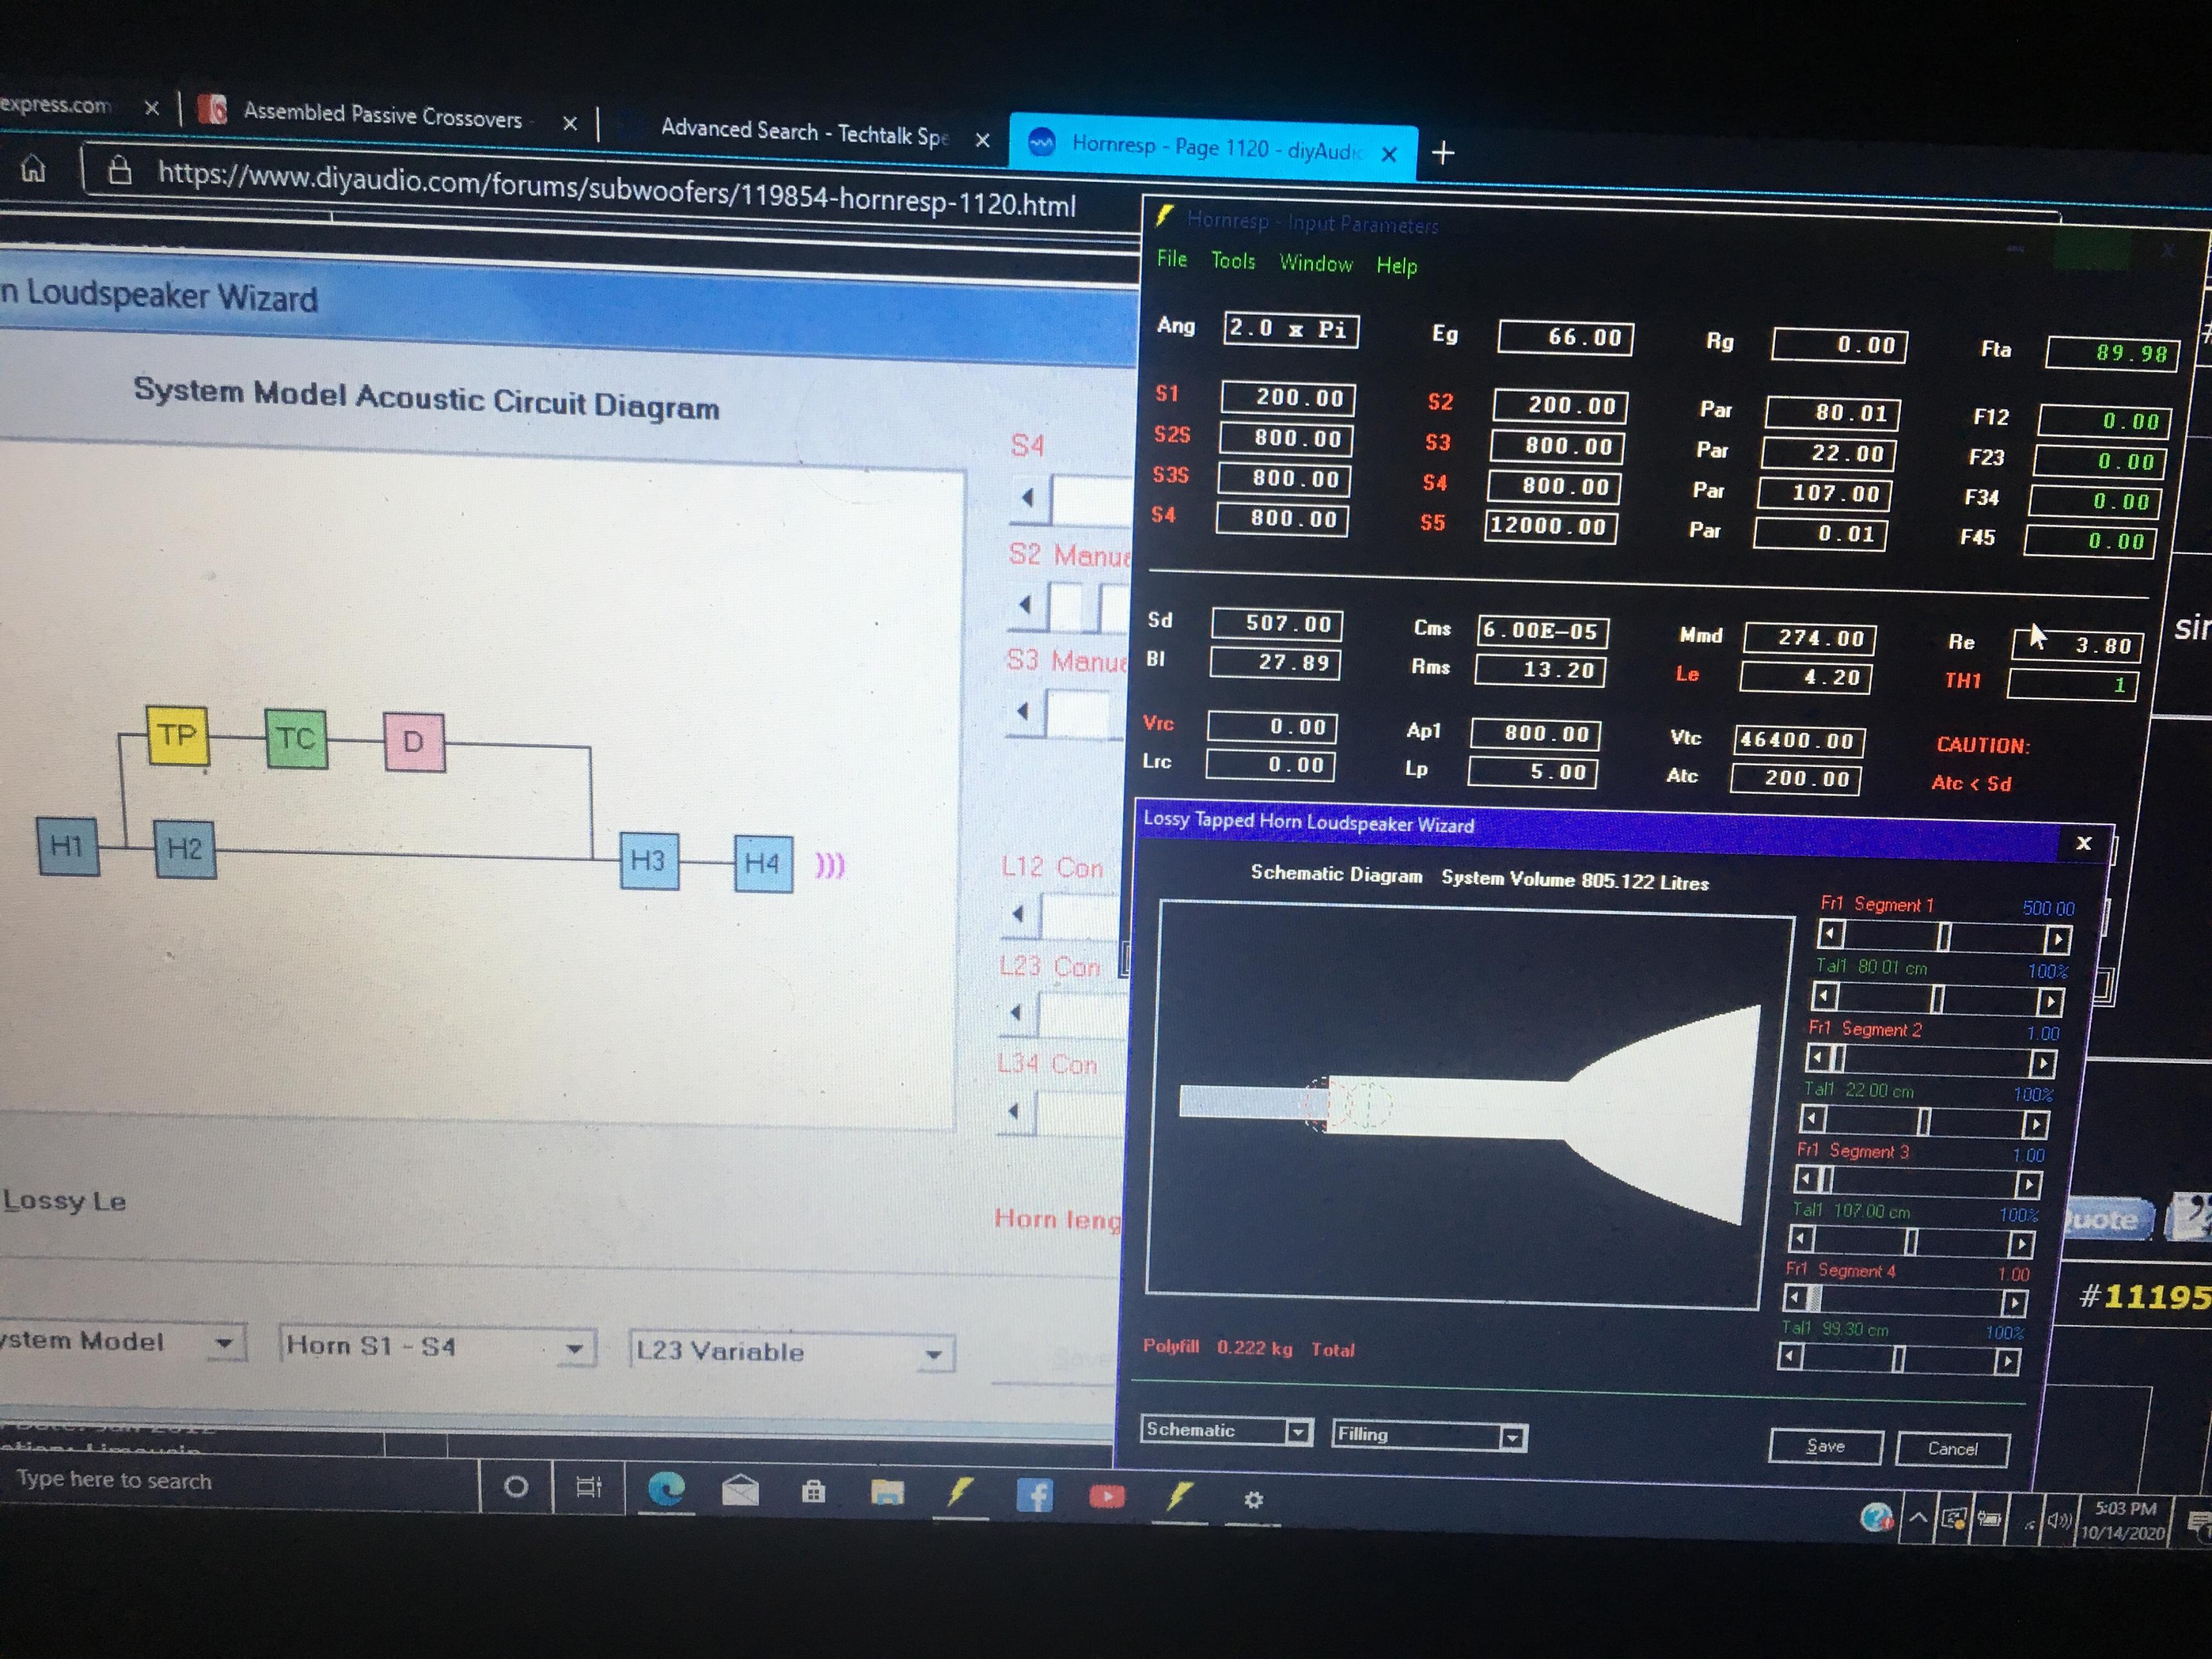This screenshot has height=1659, width=2212.
Task: Click the Mmd 274.00 field
Action: (1809, 638)
